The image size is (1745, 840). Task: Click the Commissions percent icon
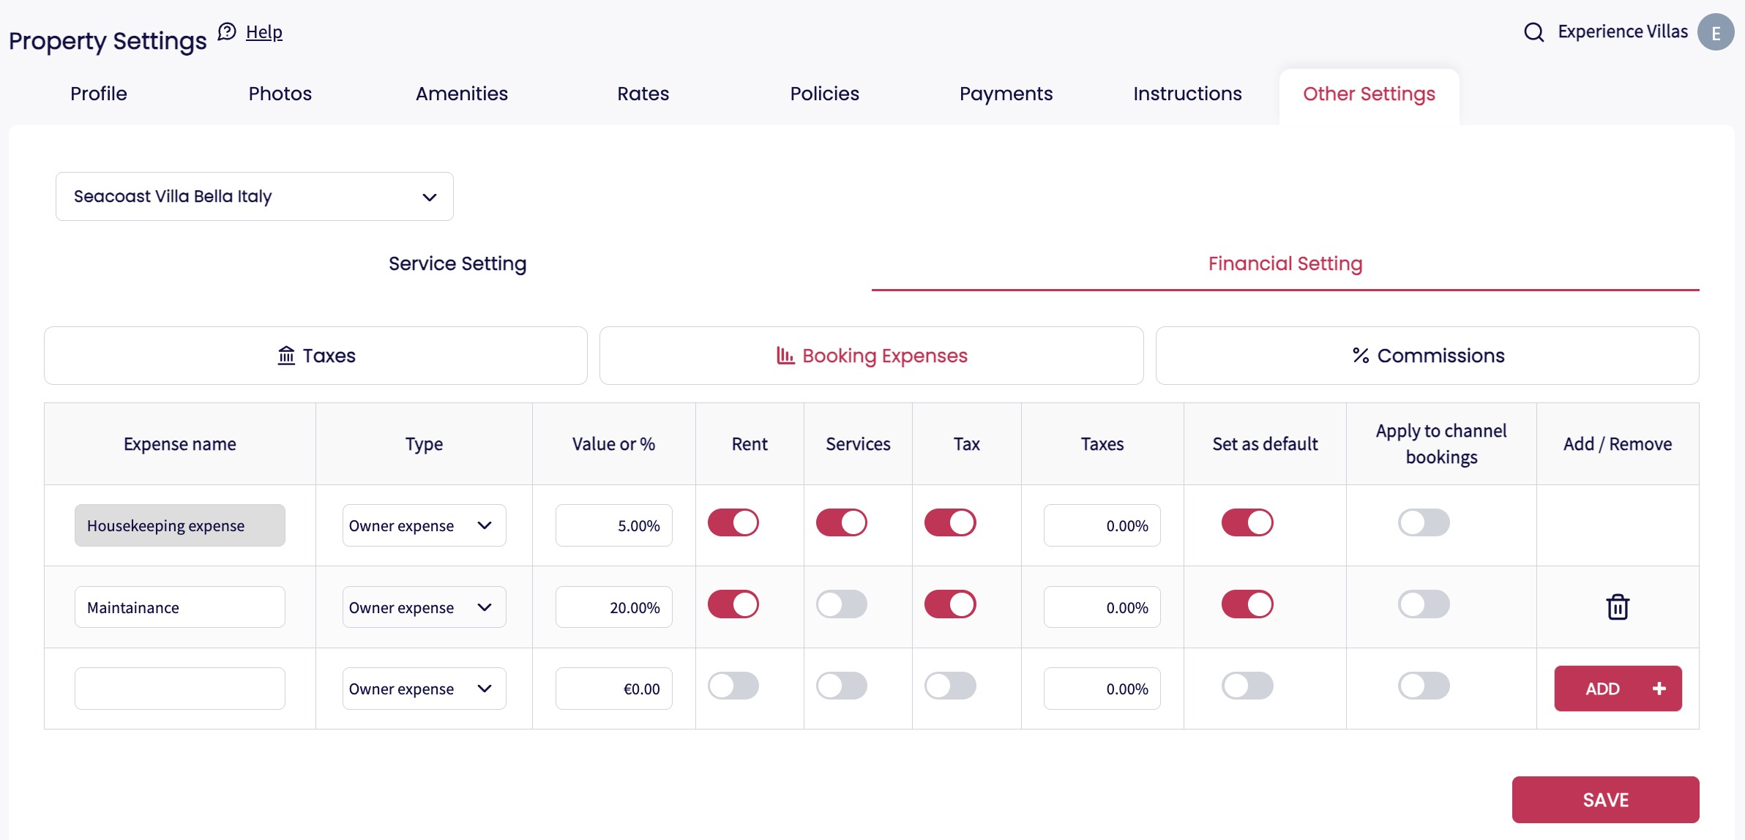pos(1360,356)
